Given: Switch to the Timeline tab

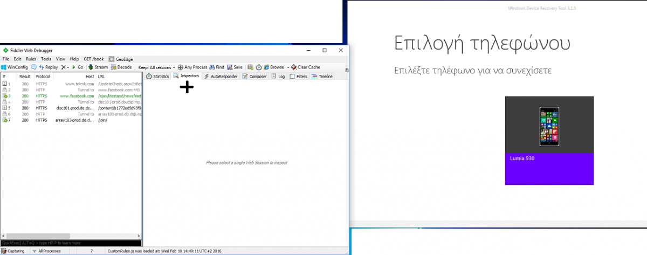Looking at the screenshot, I should coord(322,77).
